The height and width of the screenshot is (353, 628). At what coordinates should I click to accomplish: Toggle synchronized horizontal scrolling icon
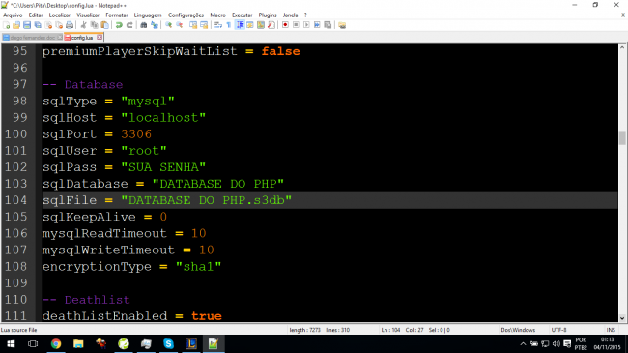204,25
